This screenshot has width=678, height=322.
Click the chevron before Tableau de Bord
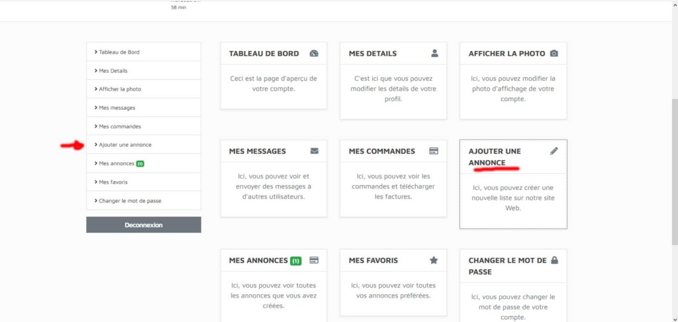click(95, 52)
